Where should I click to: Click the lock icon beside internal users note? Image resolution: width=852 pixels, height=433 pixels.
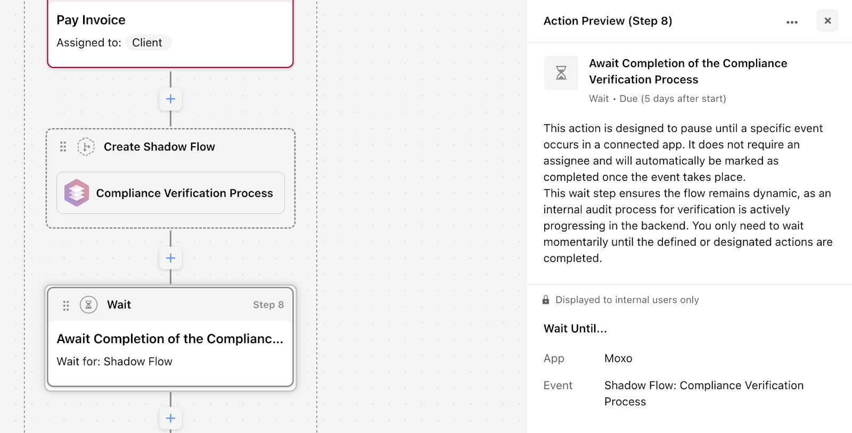pos(546,300)
